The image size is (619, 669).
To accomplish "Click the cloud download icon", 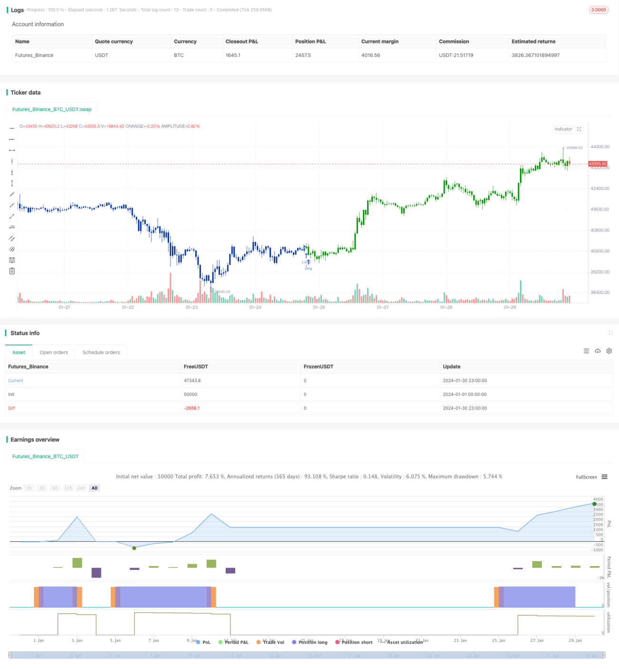I will pos(598,351).
